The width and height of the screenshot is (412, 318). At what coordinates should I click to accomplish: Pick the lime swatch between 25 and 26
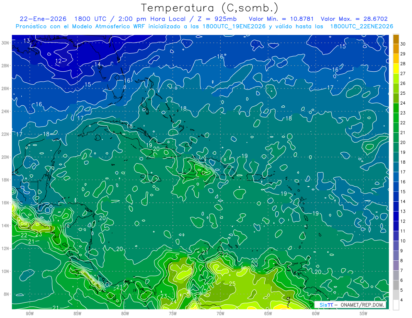coord(396,88)
